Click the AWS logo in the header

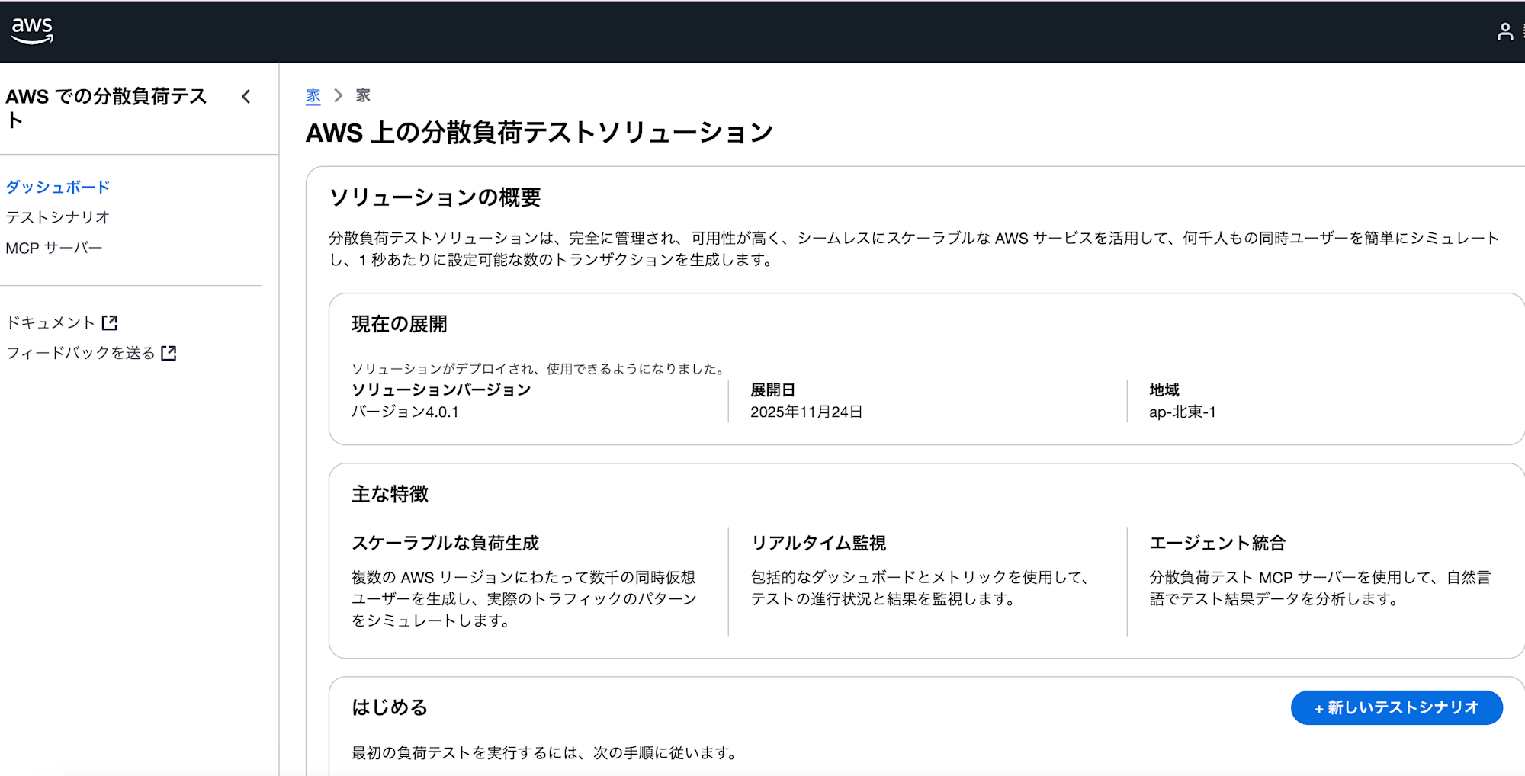pyautogui.click(x=32, y=30)
